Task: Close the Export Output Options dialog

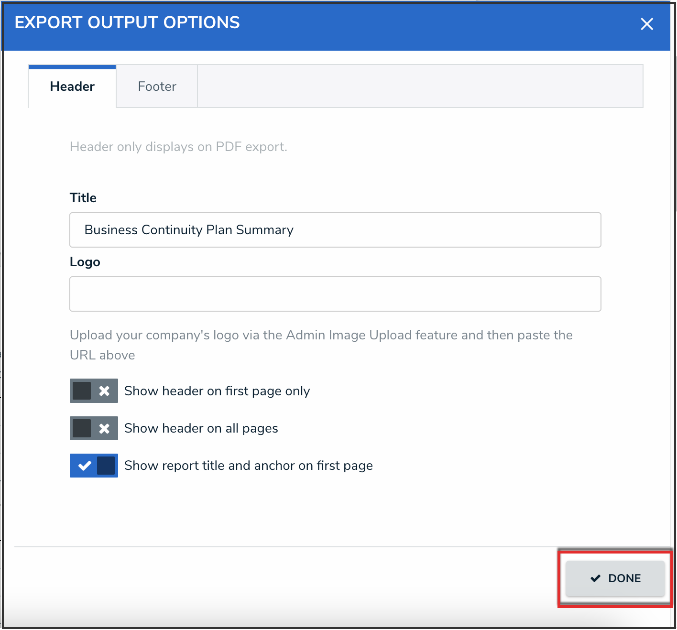Action: click(x=646, y=24)
